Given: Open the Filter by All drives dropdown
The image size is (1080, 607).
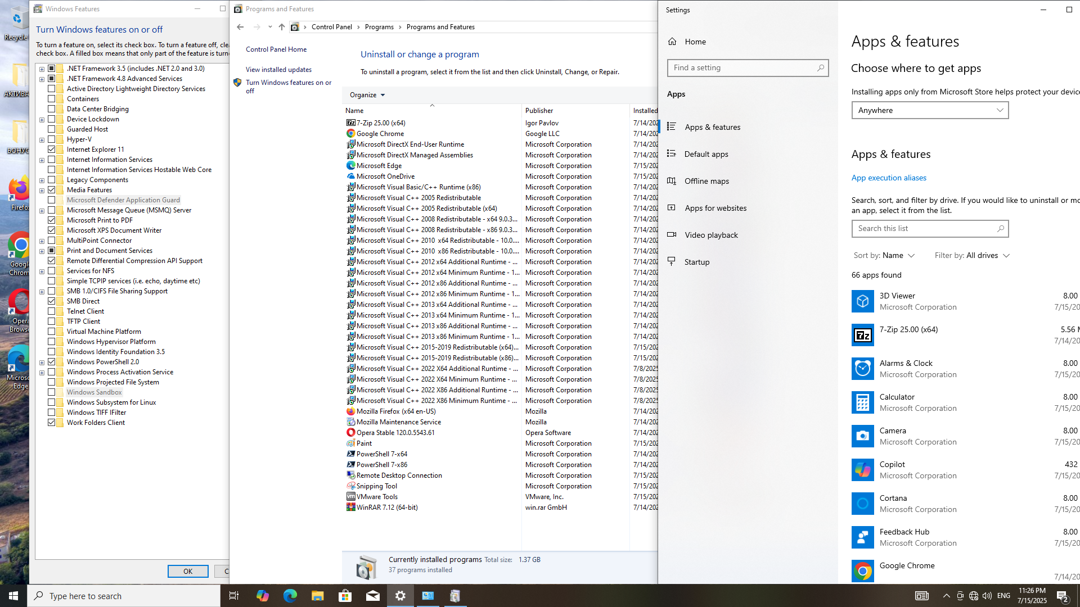Looking at the screenshot, I should point(972,255).
